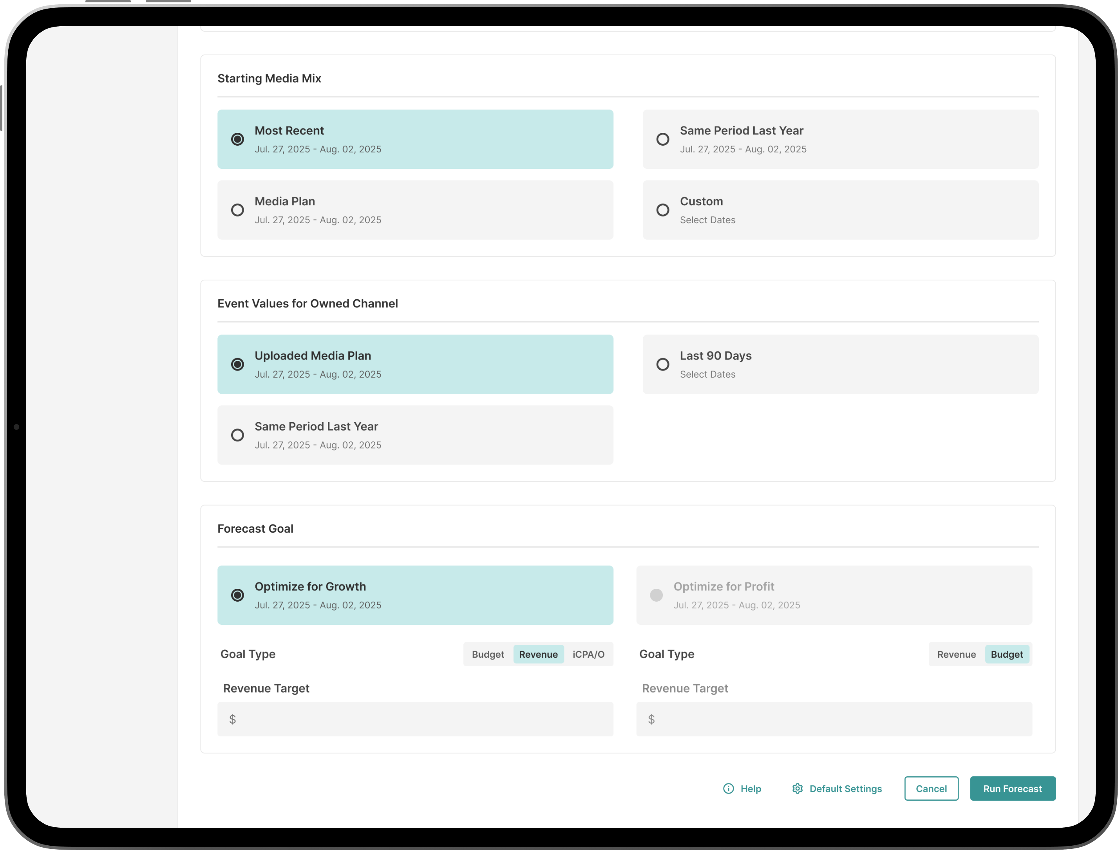Switch growth Goal Type to Revenue

point(538,654)
